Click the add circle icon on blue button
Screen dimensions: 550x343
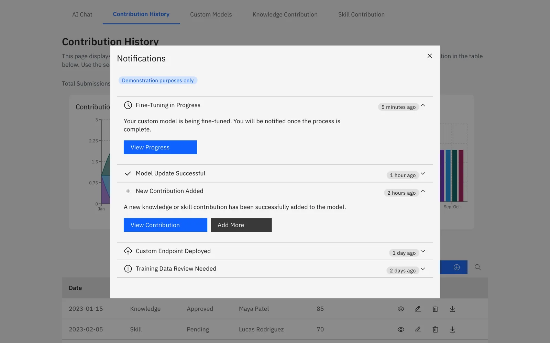tap(456, 267)
